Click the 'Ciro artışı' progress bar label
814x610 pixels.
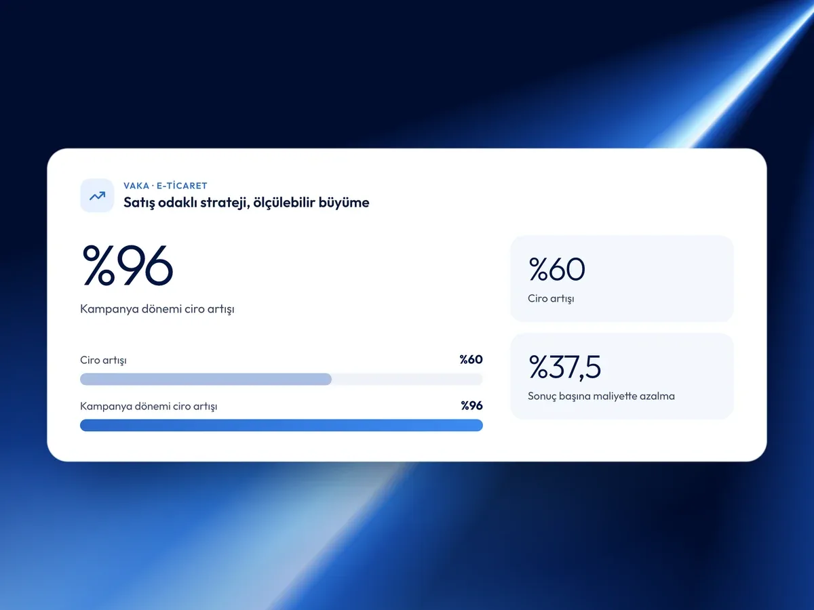103,360
